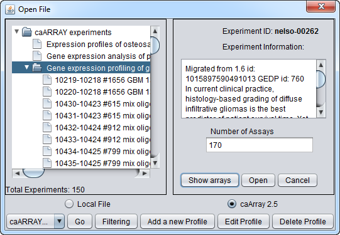The width and height of the screenshot is (340, 235).
Task: Collapse the caARRAY experiments root node
Action: 17,32
